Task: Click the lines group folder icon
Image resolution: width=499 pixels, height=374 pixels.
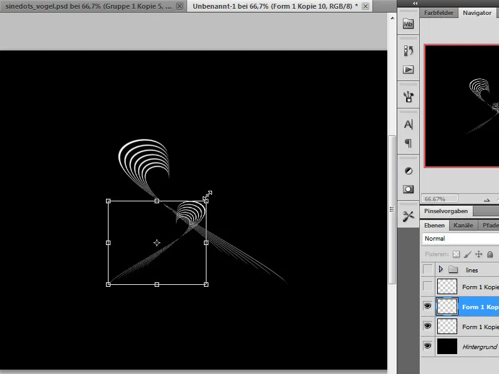Action: pyautogui.click(x=453, y=270)
